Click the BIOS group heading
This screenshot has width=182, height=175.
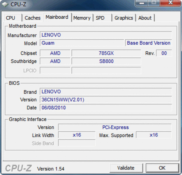coord(14,83)
